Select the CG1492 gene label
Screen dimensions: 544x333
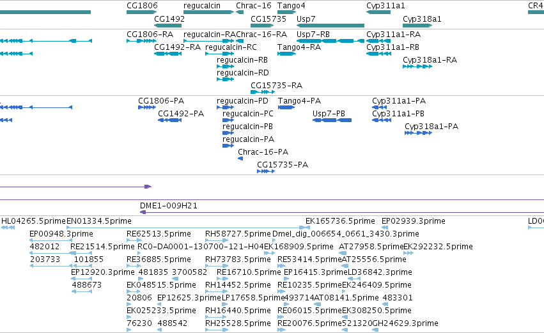tap(169, 19)
